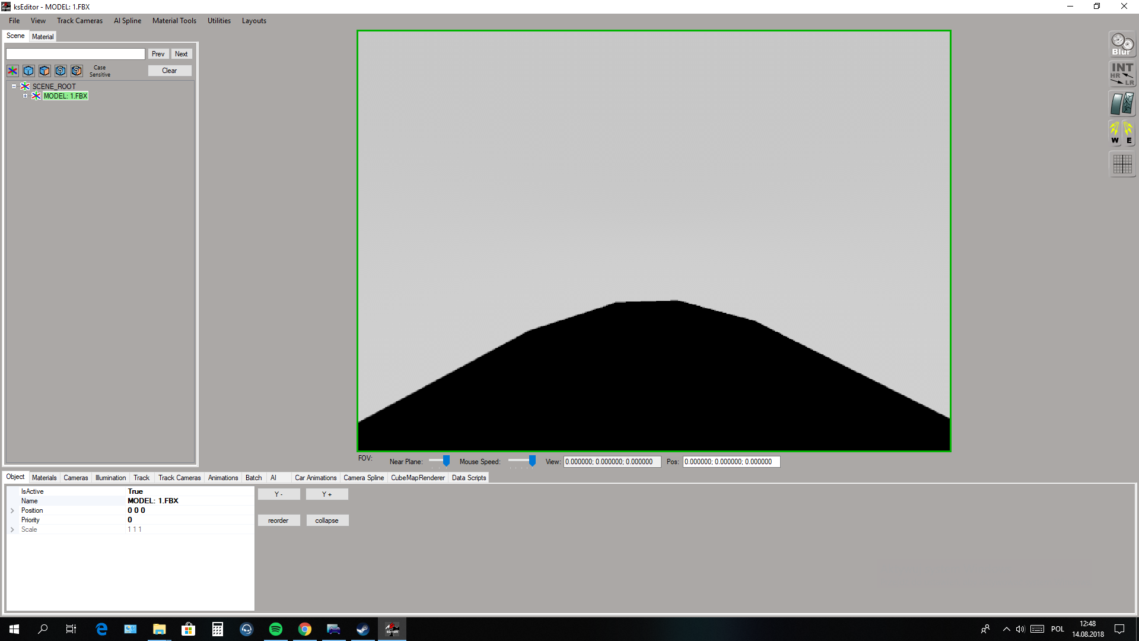The height and width of the screenshot is (641, 1139).
Task: Toggle the grid display icon
Action: coord(1122,164)
